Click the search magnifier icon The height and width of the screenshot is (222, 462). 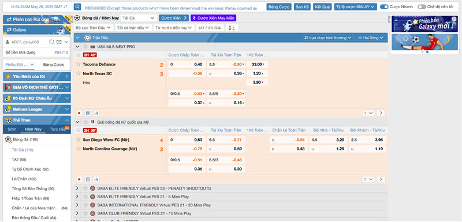pos(77,7)
